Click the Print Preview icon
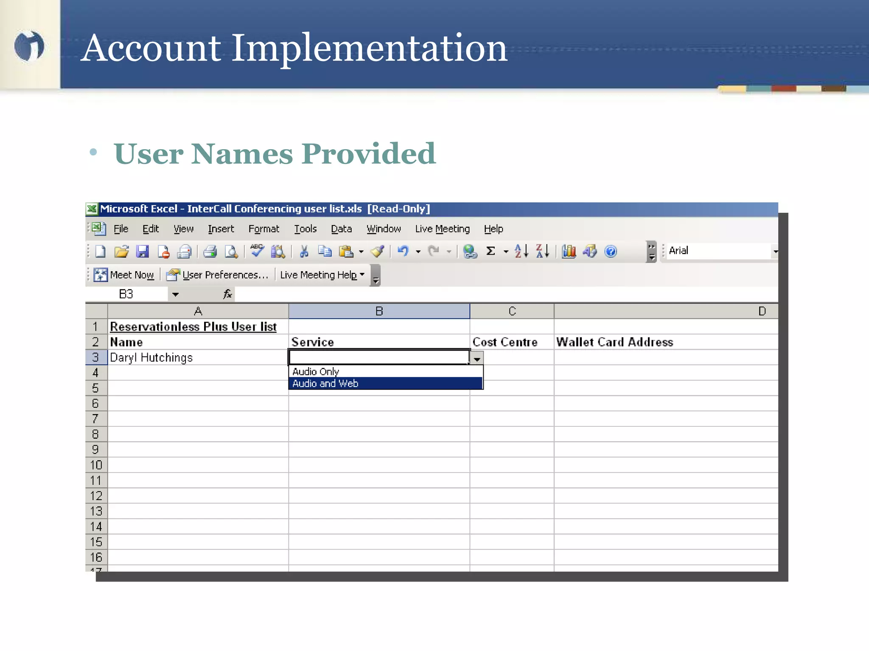The height and width of the screenshot is (651, 869). click(231, 251)
